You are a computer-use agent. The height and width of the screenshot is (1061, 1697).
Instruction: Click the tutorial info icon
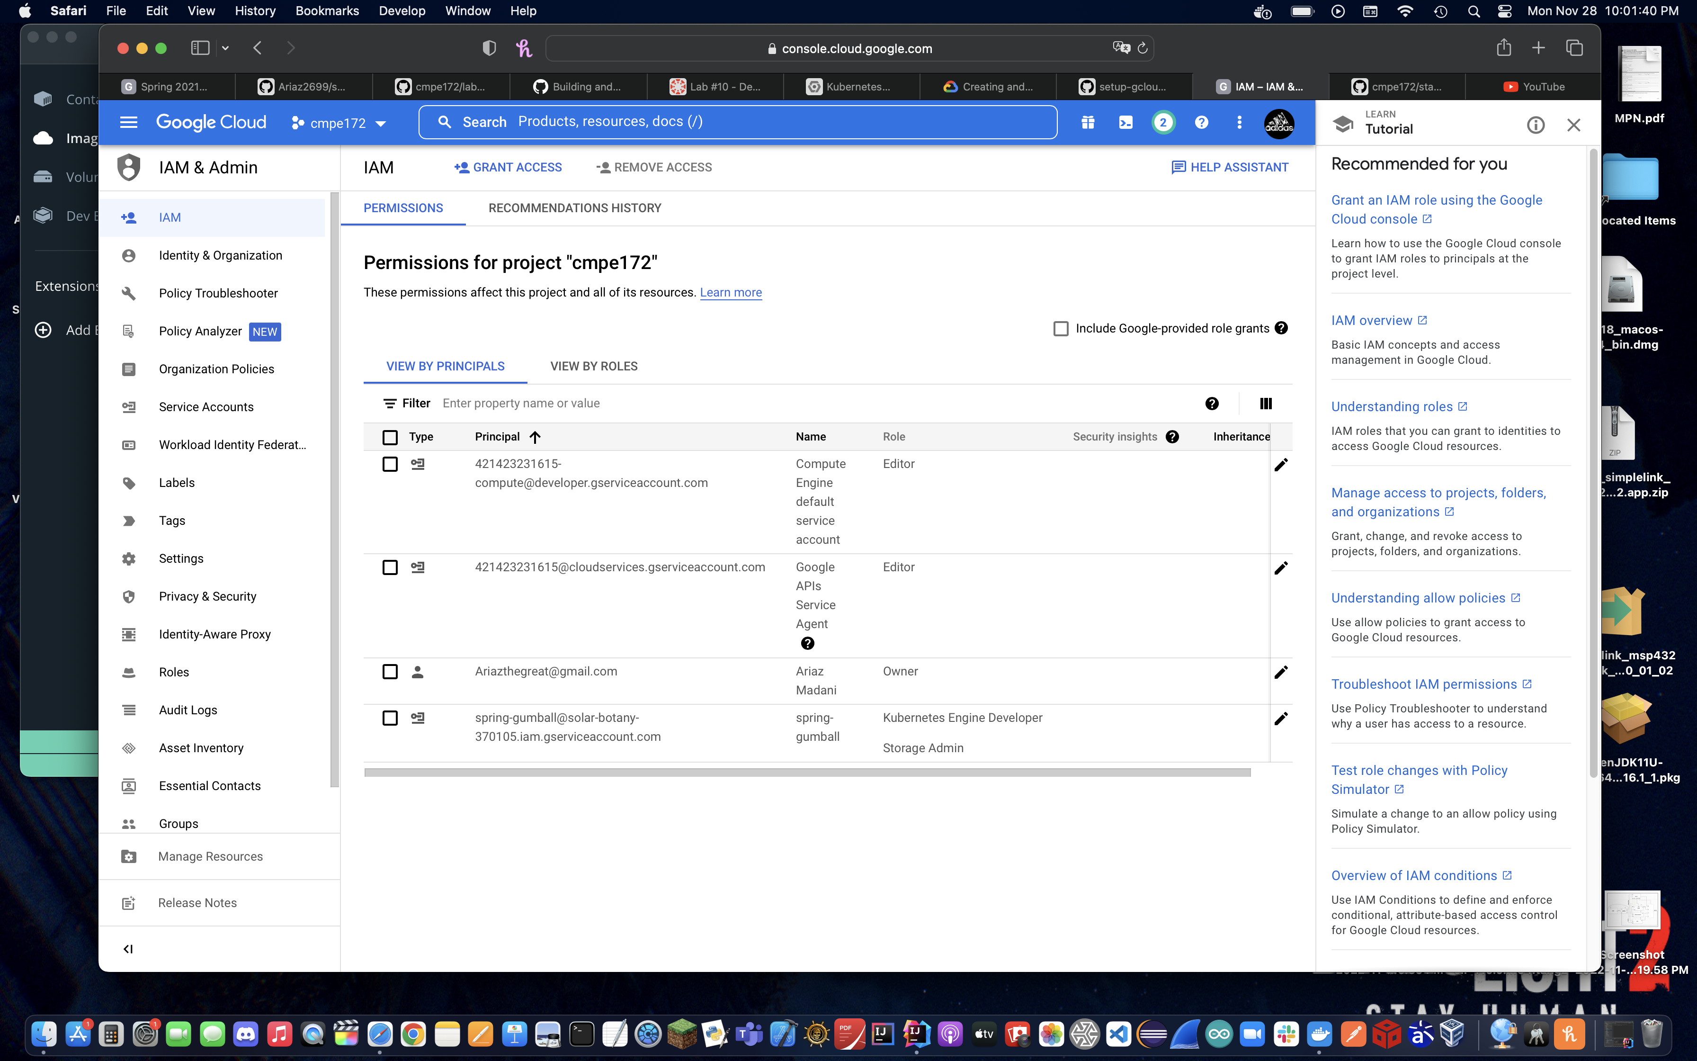click(1536, 125)
